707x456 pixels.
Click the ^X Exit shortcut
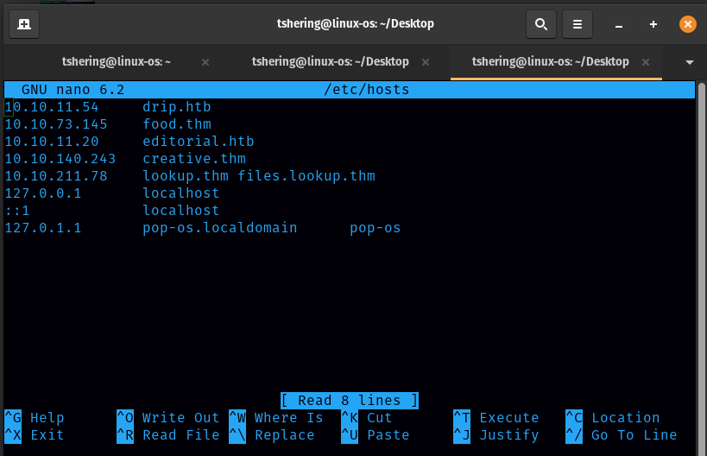[x=35, y=435]
